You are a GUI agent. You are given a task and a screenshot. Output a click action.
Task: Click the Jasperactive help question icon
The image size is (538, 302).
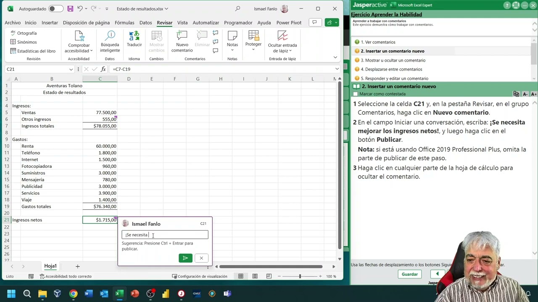click(508, 5)
